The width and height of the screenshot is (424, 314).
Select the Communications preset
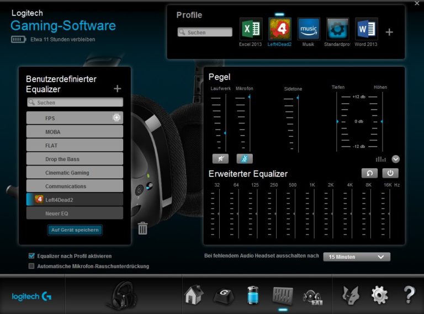75,186
